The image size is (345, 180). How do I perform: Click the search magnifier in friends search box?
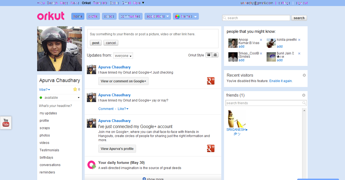[x=304, y=103]
